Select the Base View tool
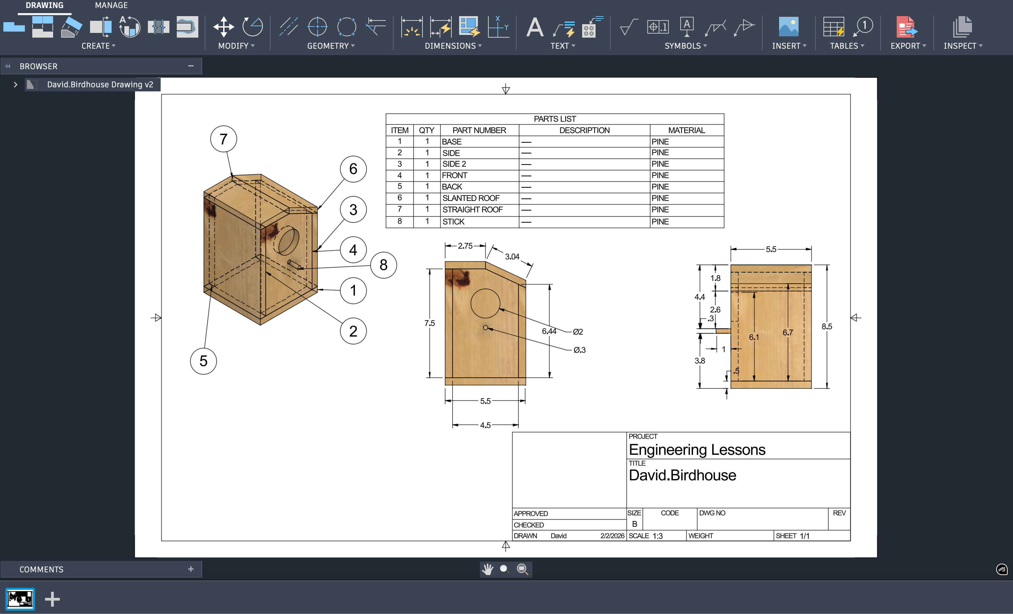Viewport: 1013px width, 614px height. 13,27
